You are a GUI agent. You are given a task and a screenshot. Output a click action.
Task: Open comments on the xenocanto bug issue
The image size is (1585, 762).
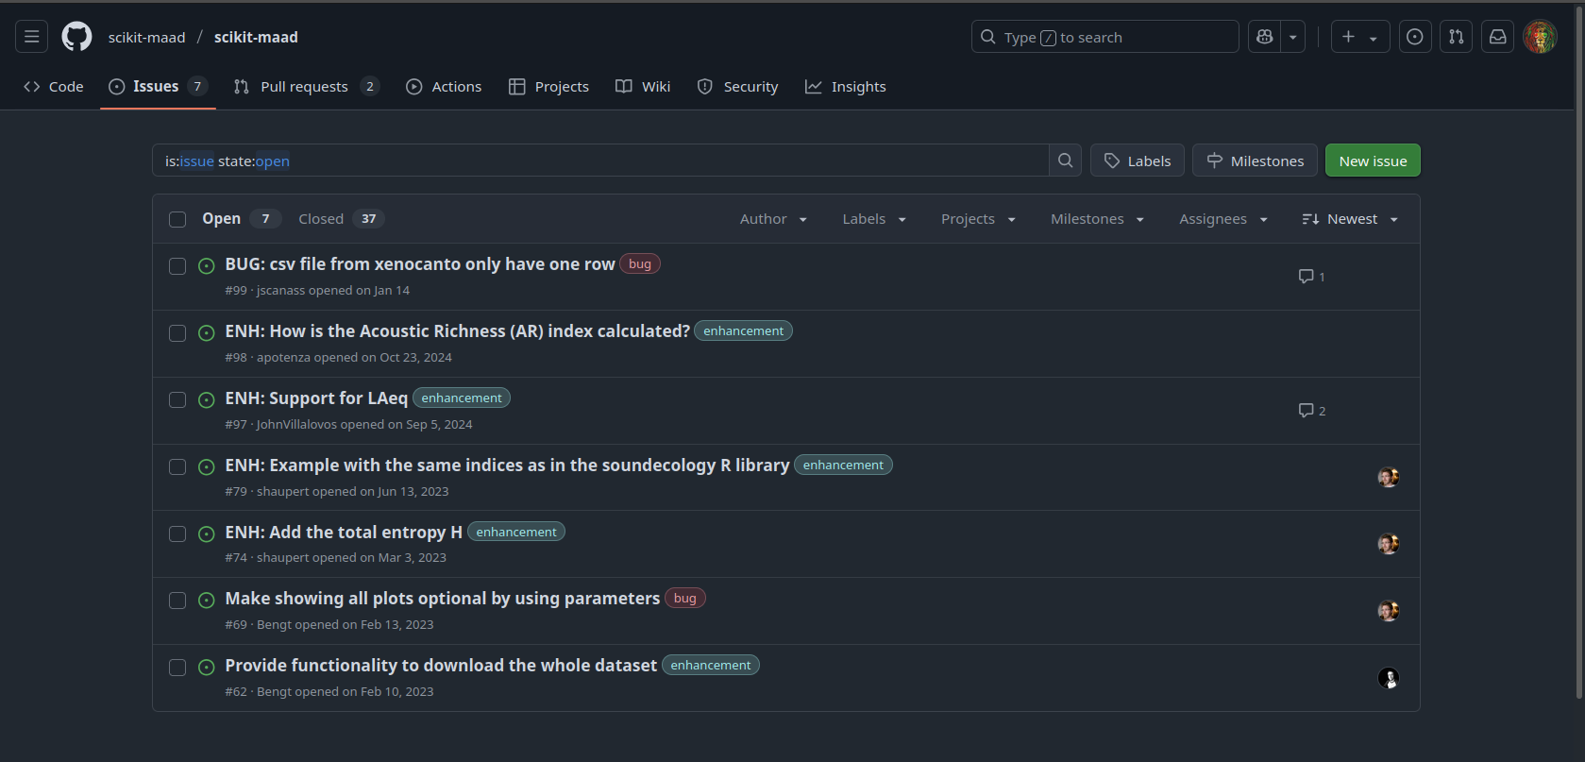click(1311, 277)
